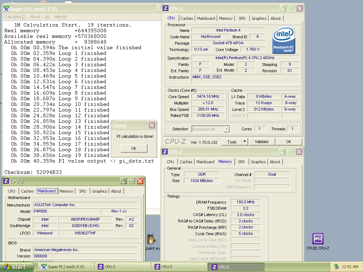Open SPD tab in top CPU-Z window
The image size is (363, 272).
click(x=242, y=18)
